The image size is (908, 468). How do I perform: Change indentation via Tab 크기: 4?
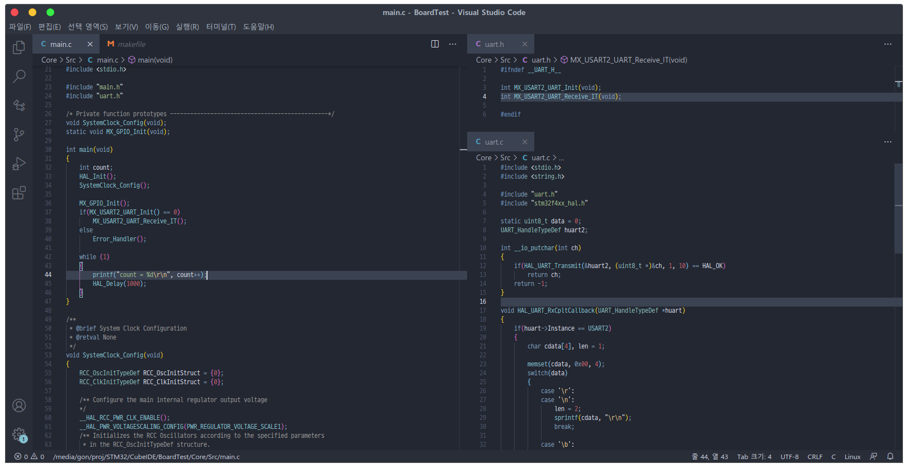click(754, 456)
